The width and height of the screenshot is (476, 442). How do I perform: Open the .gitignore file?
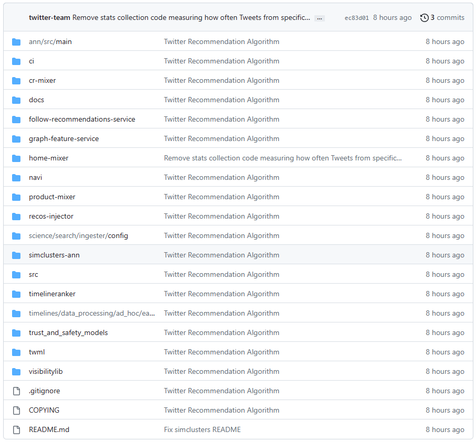tap(44, 391)
